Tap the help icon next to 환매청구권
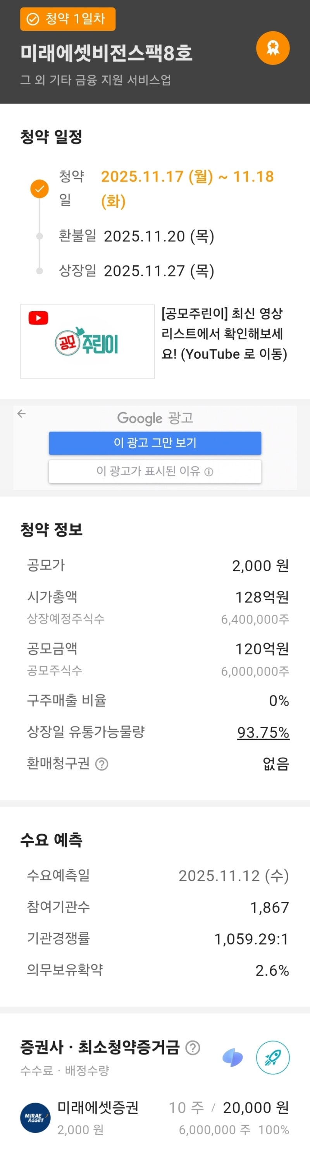Screen dimensions: 310x1158 coord(102,764)
